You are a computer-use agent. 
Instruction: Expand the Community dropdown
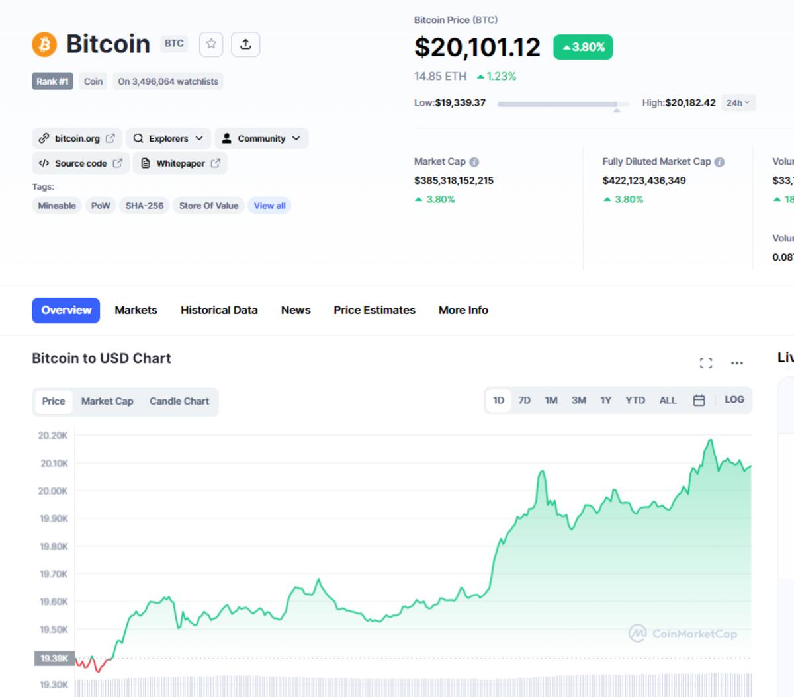[x=261, y=138]
